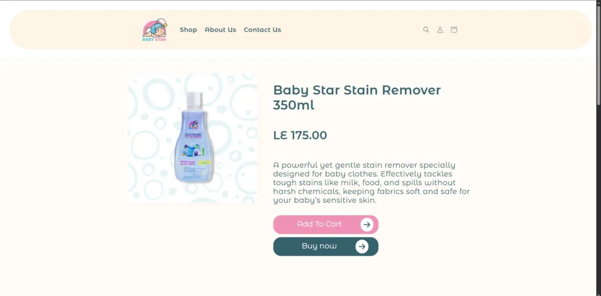This screenshot has width=601, height=296.
Task: Click the Add To Cart button
Action: click(326, 224)
